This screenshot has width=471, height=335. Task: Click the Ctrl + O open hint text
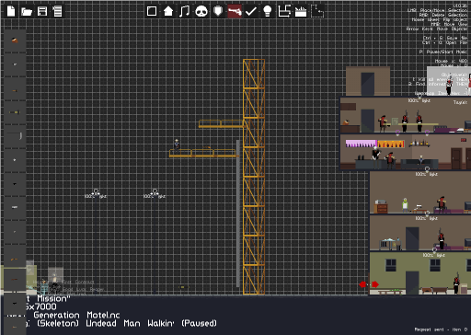point(445,42)
